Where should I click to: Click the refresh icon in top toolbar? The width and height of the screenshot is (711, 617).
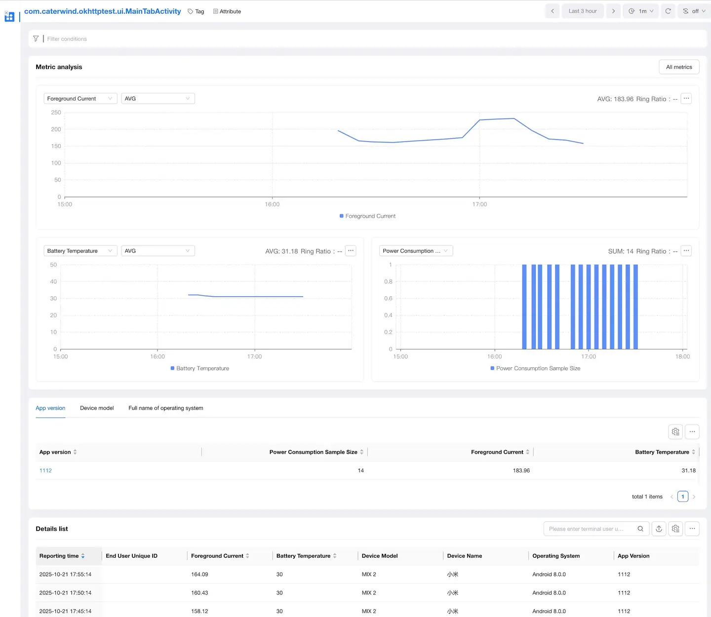pyautogui.click(x=668, y=11)
